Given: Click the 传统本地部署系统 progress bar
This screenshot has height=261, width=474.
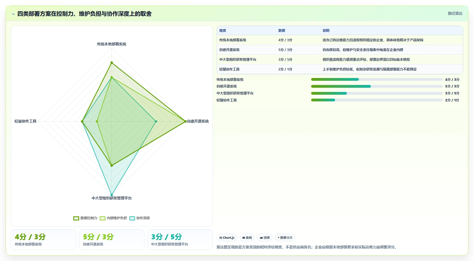Looking at the screenshot, I should click(x=377, y=79).
